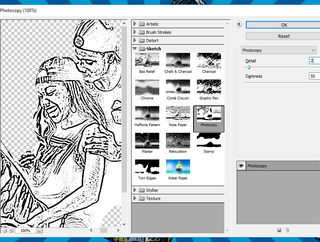320x242 pixels.
Task: Click the zoom out minus button
Action: click(x=5, y=230)
